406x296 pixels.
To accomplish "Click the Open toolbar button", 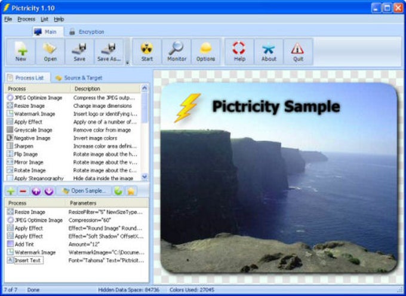I will click(50, 51).
